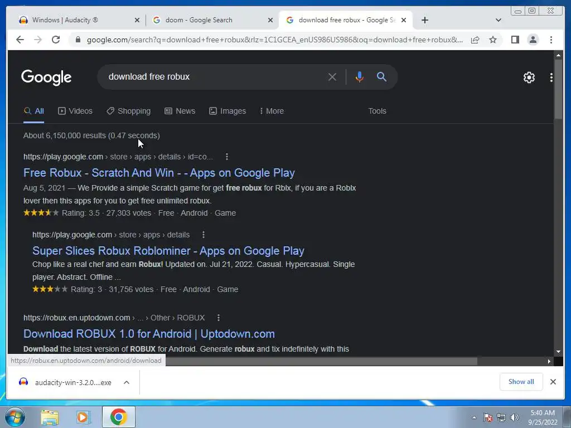Reload the current page
Viewport: 571px width, 428px height.
(56, 40)
